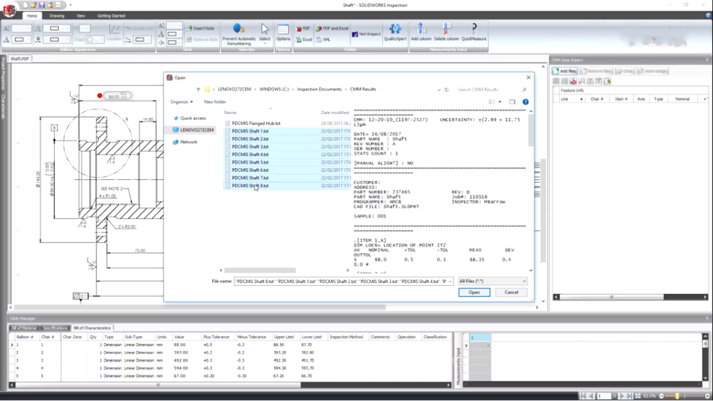Open the Organize dropdown menu
The height and width of the screenshot is (401, 713).
pos(181,102)
